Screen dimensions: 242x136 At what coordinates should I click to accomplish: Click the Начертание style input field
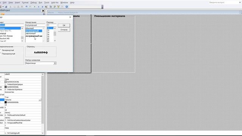coord(35,25)
